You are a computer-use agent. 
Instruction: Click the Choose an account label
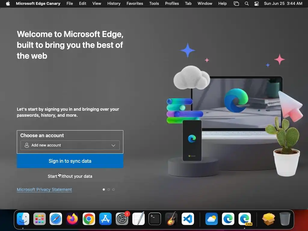point(42,135)
